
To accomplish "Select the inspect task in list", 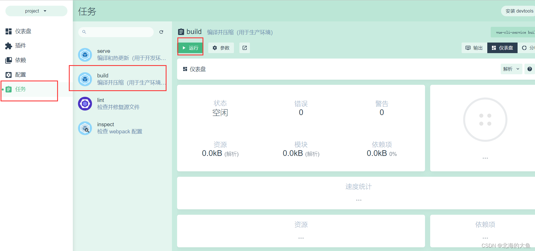I will (x=122, y=128).
